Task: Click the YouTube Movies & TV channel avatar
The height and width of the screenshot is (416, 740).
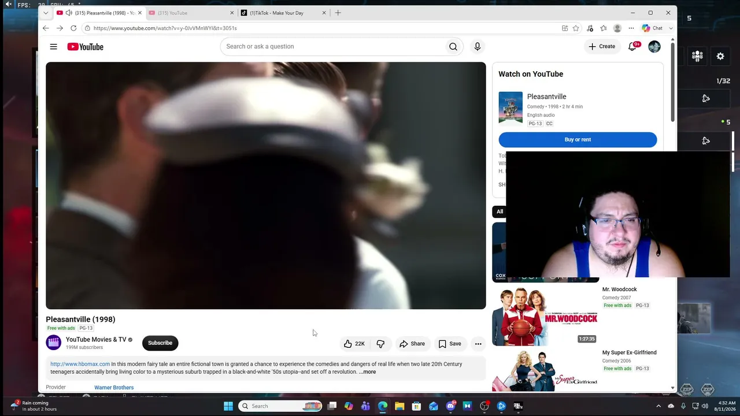Action: [54, 343]
